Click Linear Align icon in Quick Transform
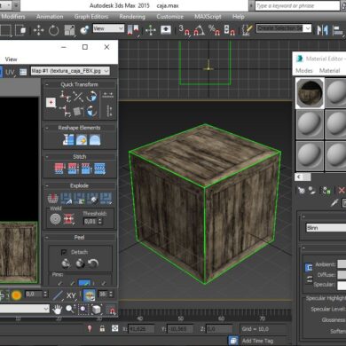This screenshot has width=346, height=346. (x=78, y=96)
